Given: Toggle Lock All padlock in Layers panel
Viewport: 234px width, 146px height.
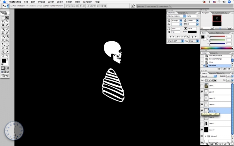Looking at the screenshot, I should tap(215, 80).
